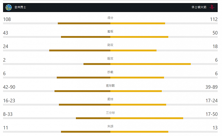Click the 進球數 stat label
Image resolution: width=222 pixels, height=136 pixels.
[x=110, y=85]
